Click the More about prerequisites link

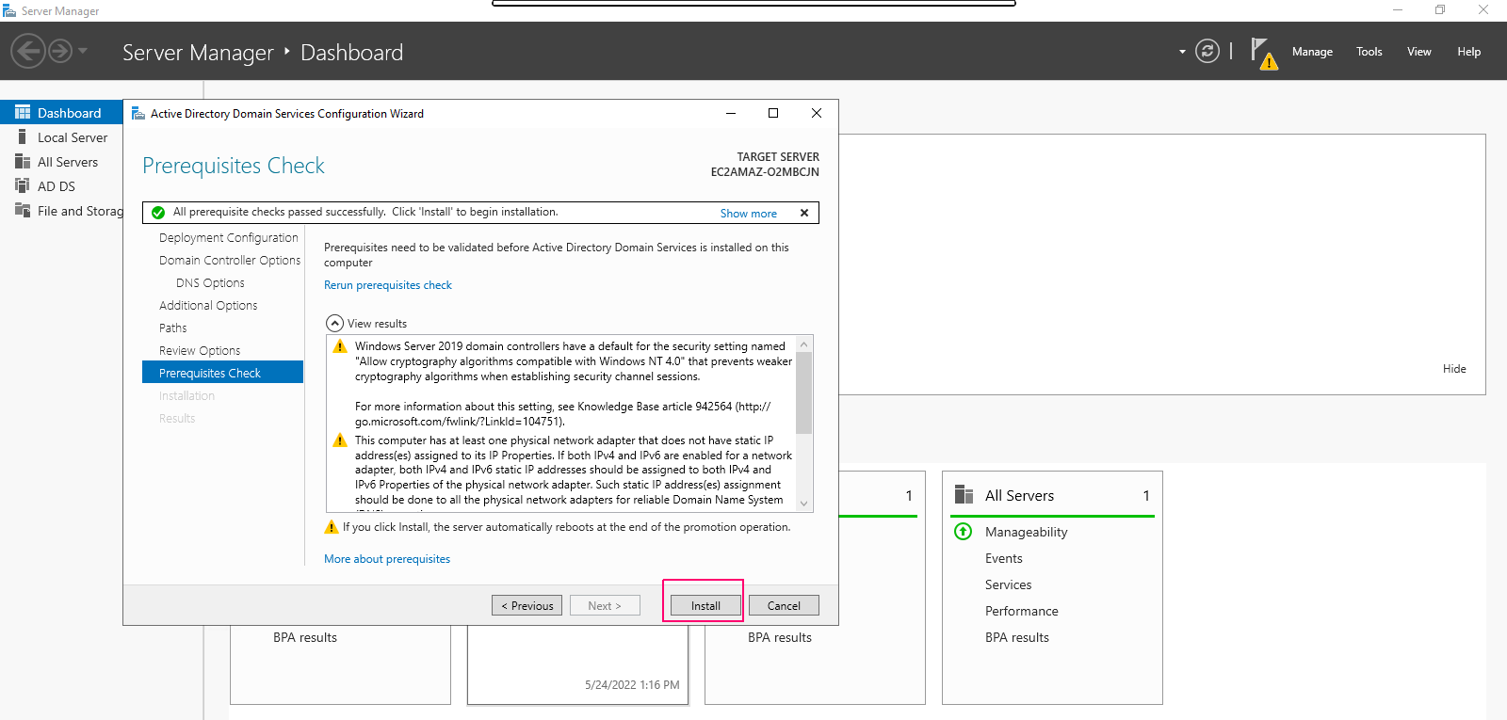387,559
